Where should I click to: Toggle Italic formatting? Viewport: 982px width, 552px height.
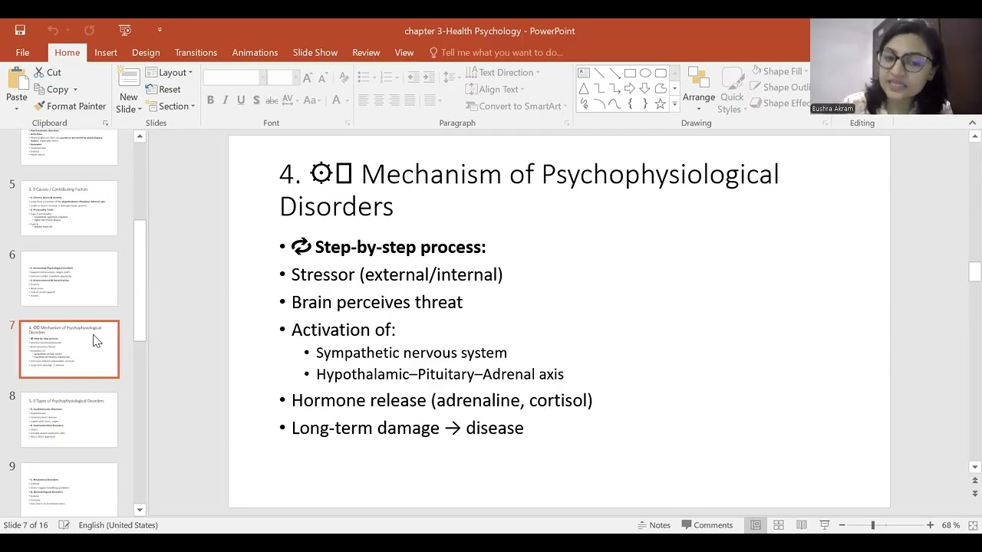[226, 100]
